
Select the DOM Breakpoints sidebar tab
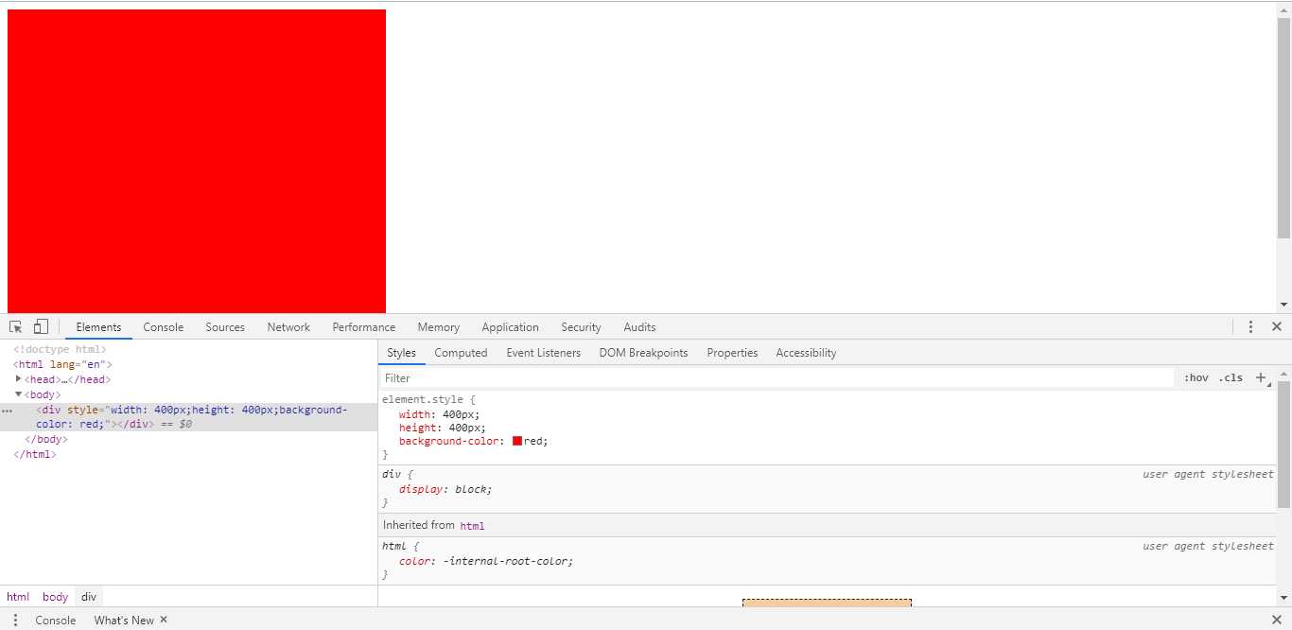[643, 353]
